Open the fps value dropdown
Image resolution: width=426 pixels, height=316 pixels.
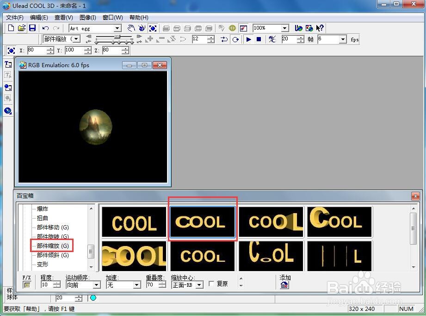coord(343,39)
